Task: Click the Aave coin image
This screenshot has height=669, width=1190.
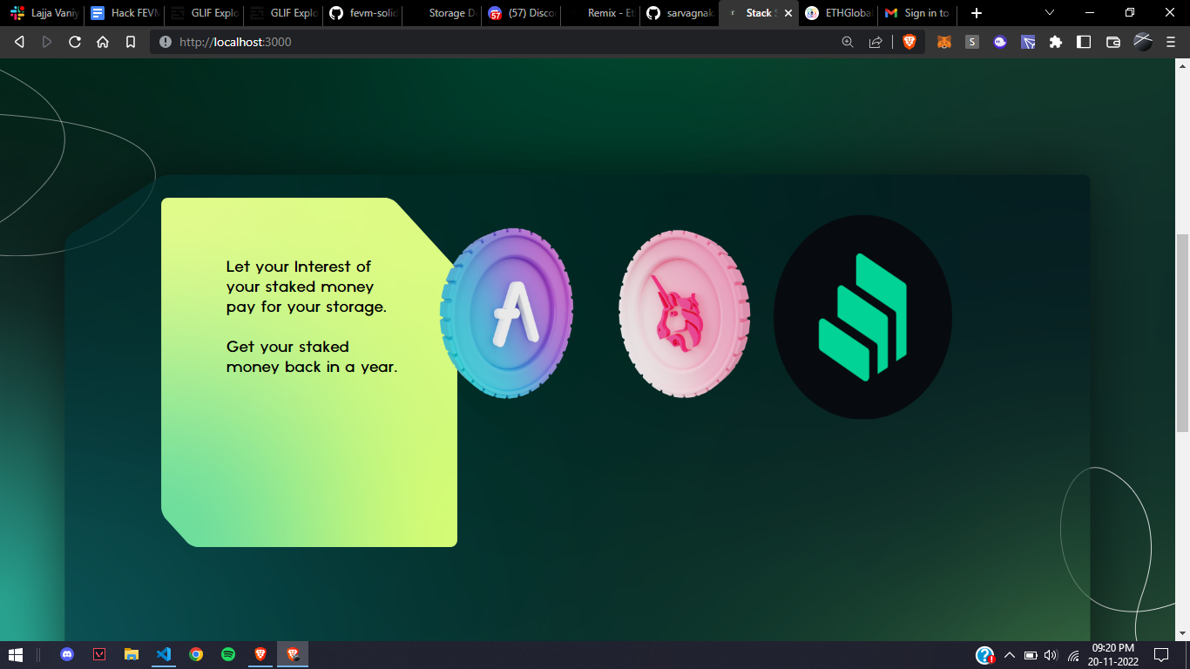Action: pyautogui.click(x=506, y=314)
